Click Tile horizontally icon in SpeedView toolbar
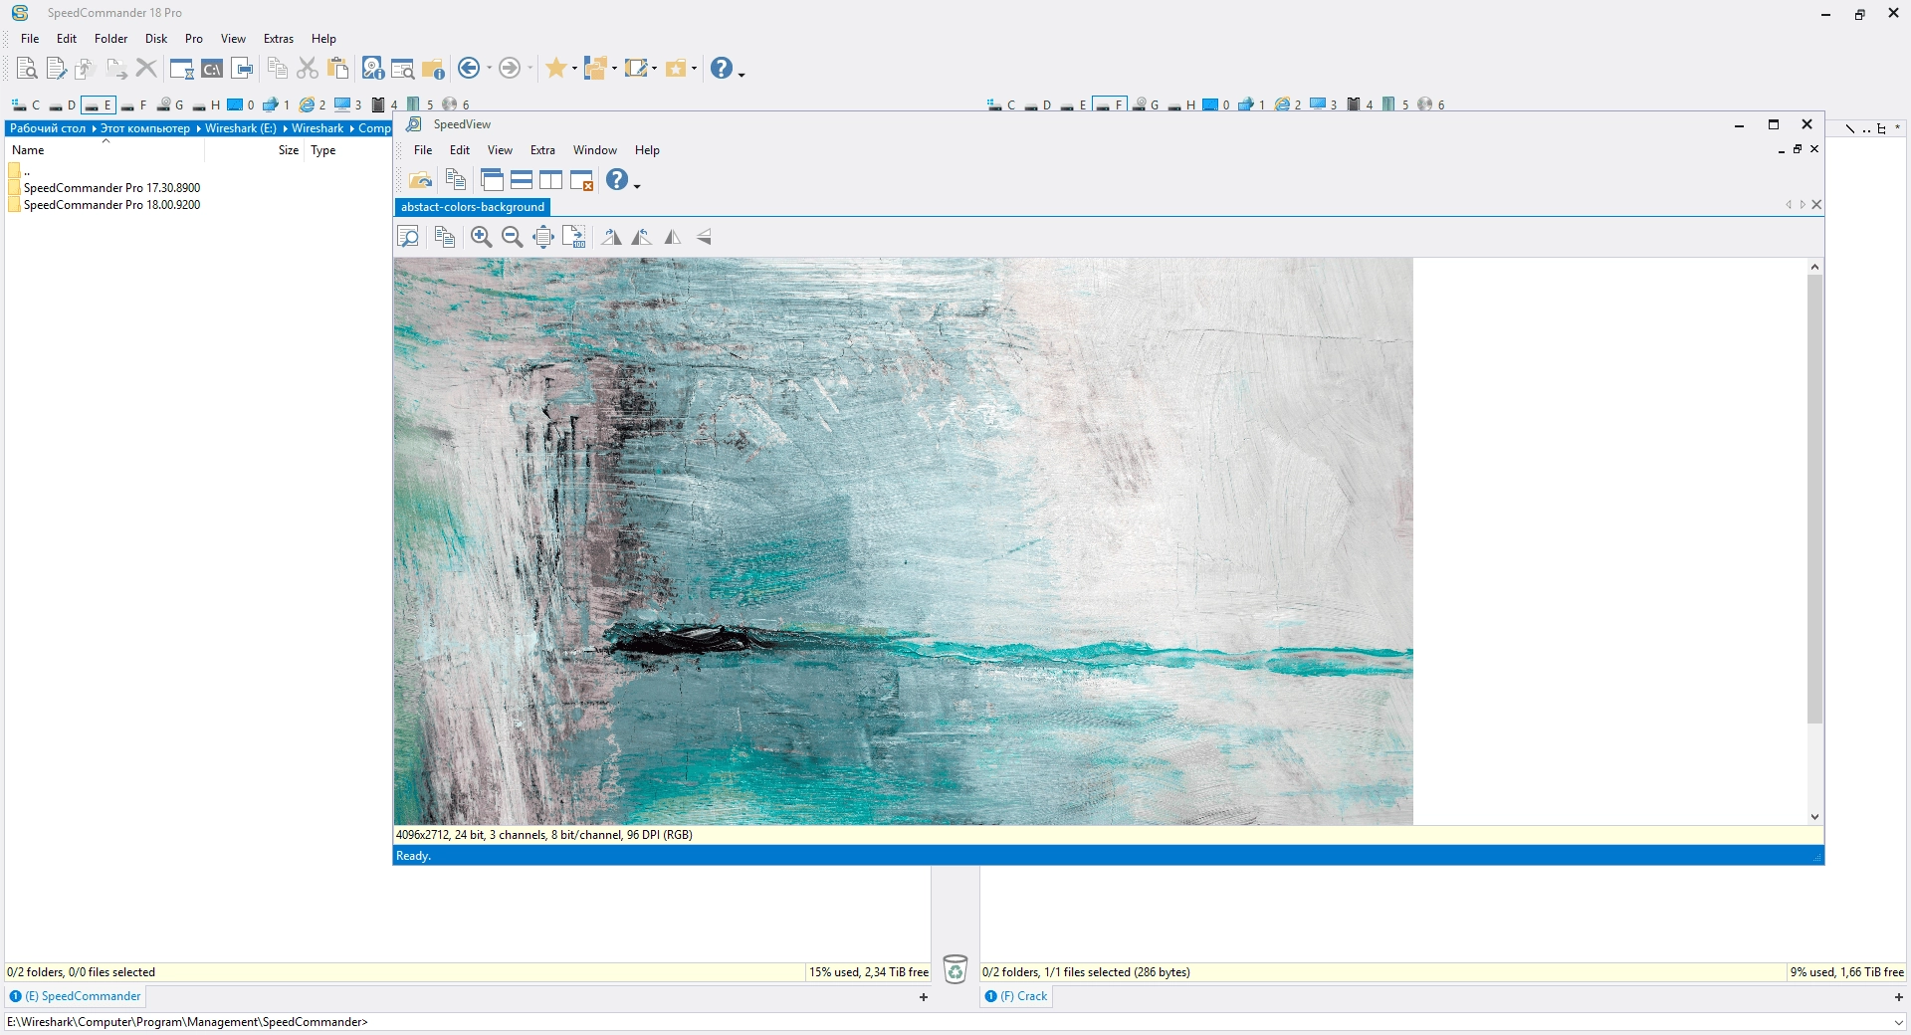Screen dimensions: 1911x1035 coord(521,180)
